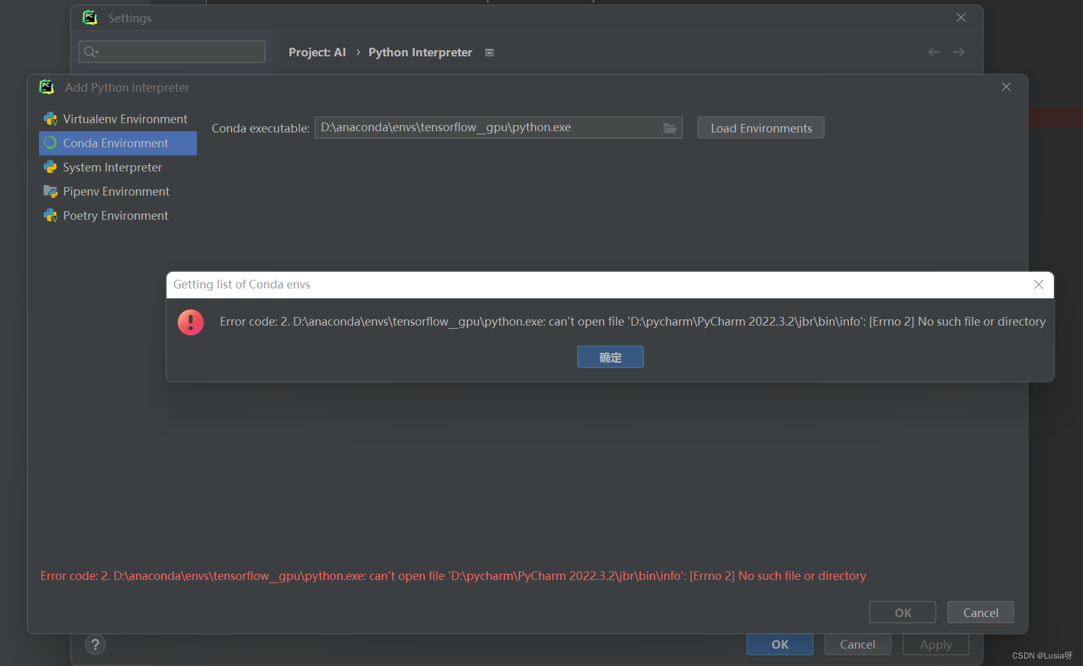Viewport: 1083px width, 666px height.
Task: Select Conda Environment in the list
Action: (118, 143)
